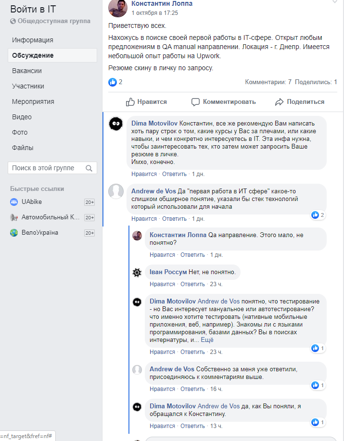Click Ответить under Dima Motovilov's first comment

pyautogui.click(x=174, y=174)
